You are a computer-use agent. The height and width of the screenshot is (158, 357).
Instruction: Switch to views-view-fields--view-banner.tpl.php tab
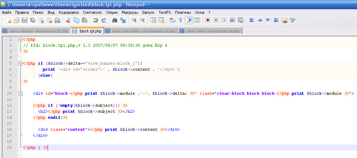141,31
